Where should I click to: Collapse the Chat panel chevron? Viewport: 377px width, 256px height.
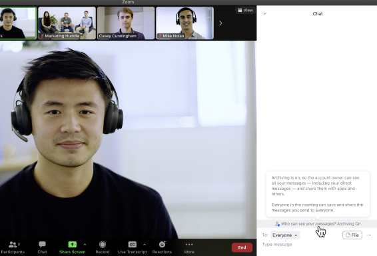click(x=264, y=14)
